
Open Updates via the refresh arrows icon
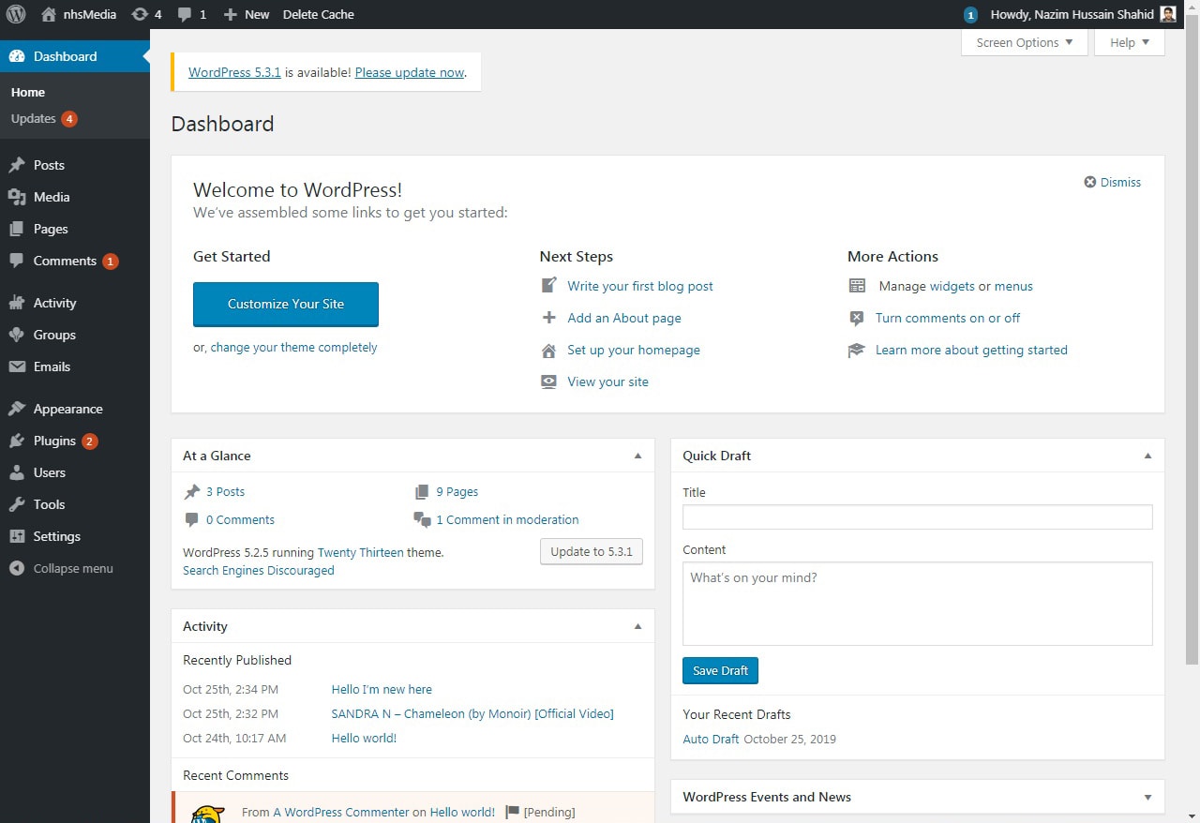[142, 14]
